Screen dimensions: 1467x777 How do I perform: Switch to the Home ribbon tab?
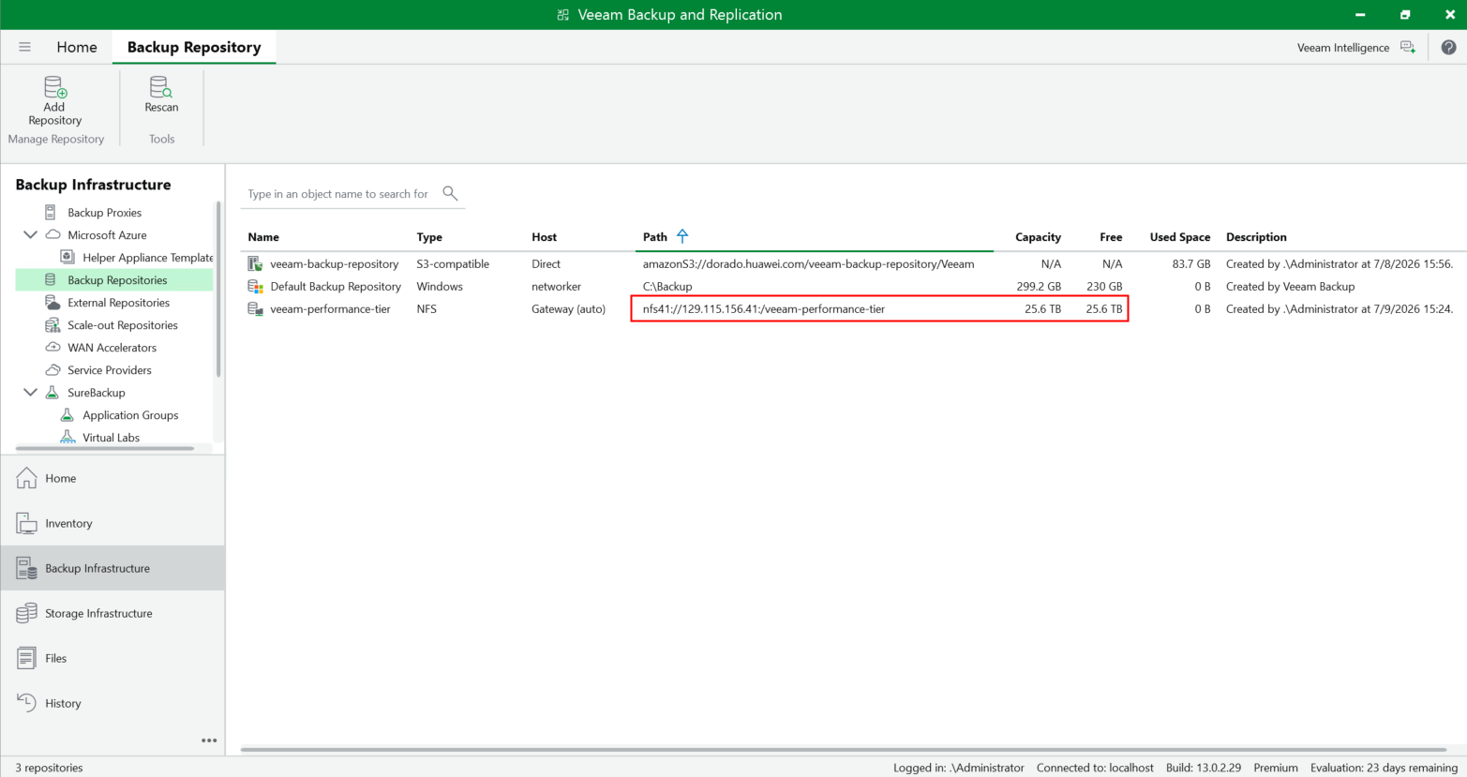tap(77, 47)
